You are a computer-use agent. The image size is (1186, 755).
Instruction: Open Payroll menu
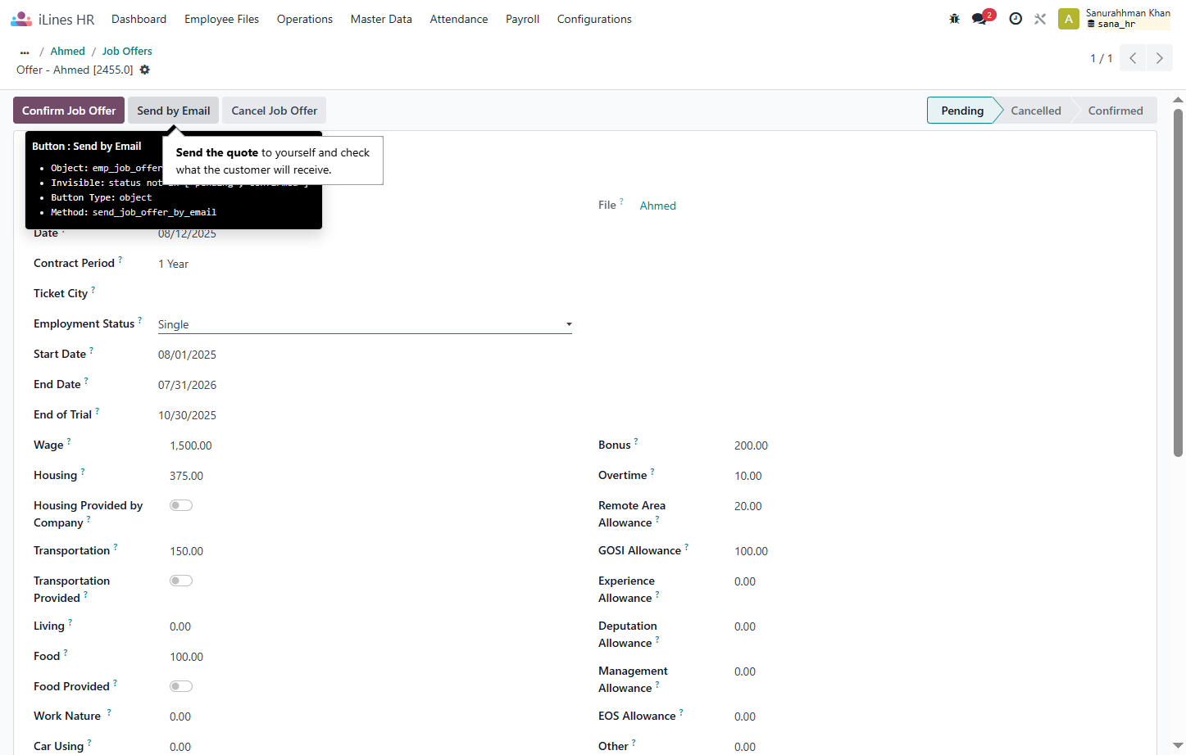pyautogui.click(x=522, y=19)
